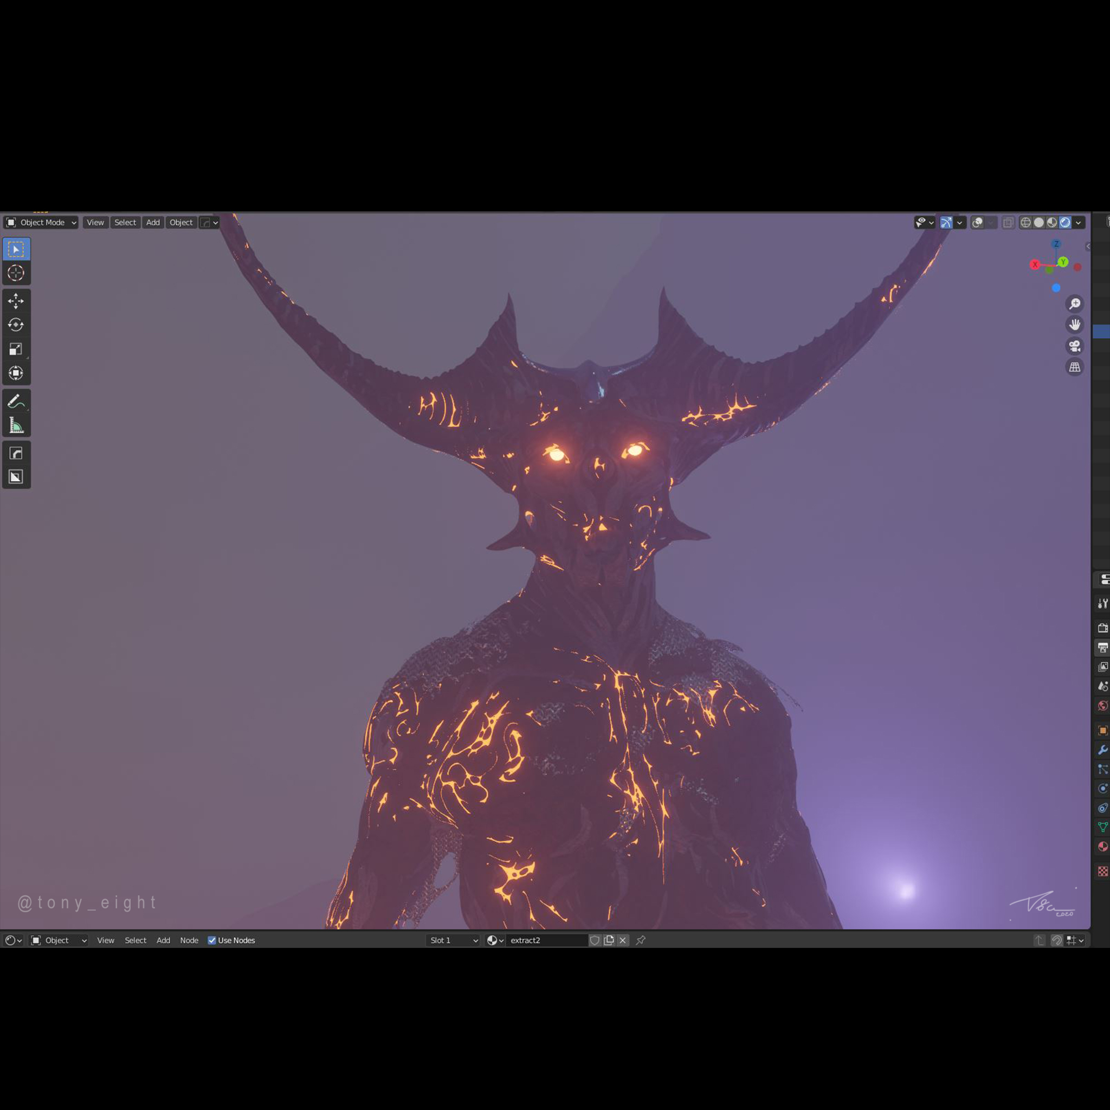This screenshot has height=1110, width=1110.
Task: Open the 3D viewport Add menu
Action: 153,222
